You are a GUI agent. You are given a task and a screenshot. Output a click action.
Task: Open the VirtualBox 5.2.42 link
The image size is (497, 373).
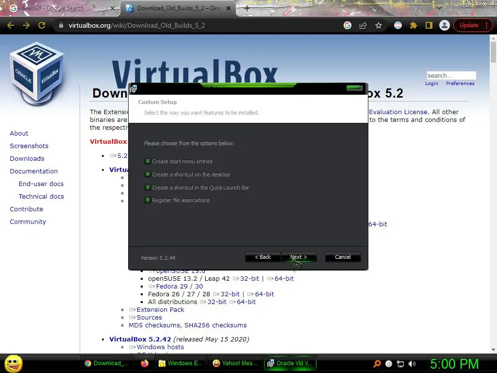pyautogui.click(x=140, y=339)
